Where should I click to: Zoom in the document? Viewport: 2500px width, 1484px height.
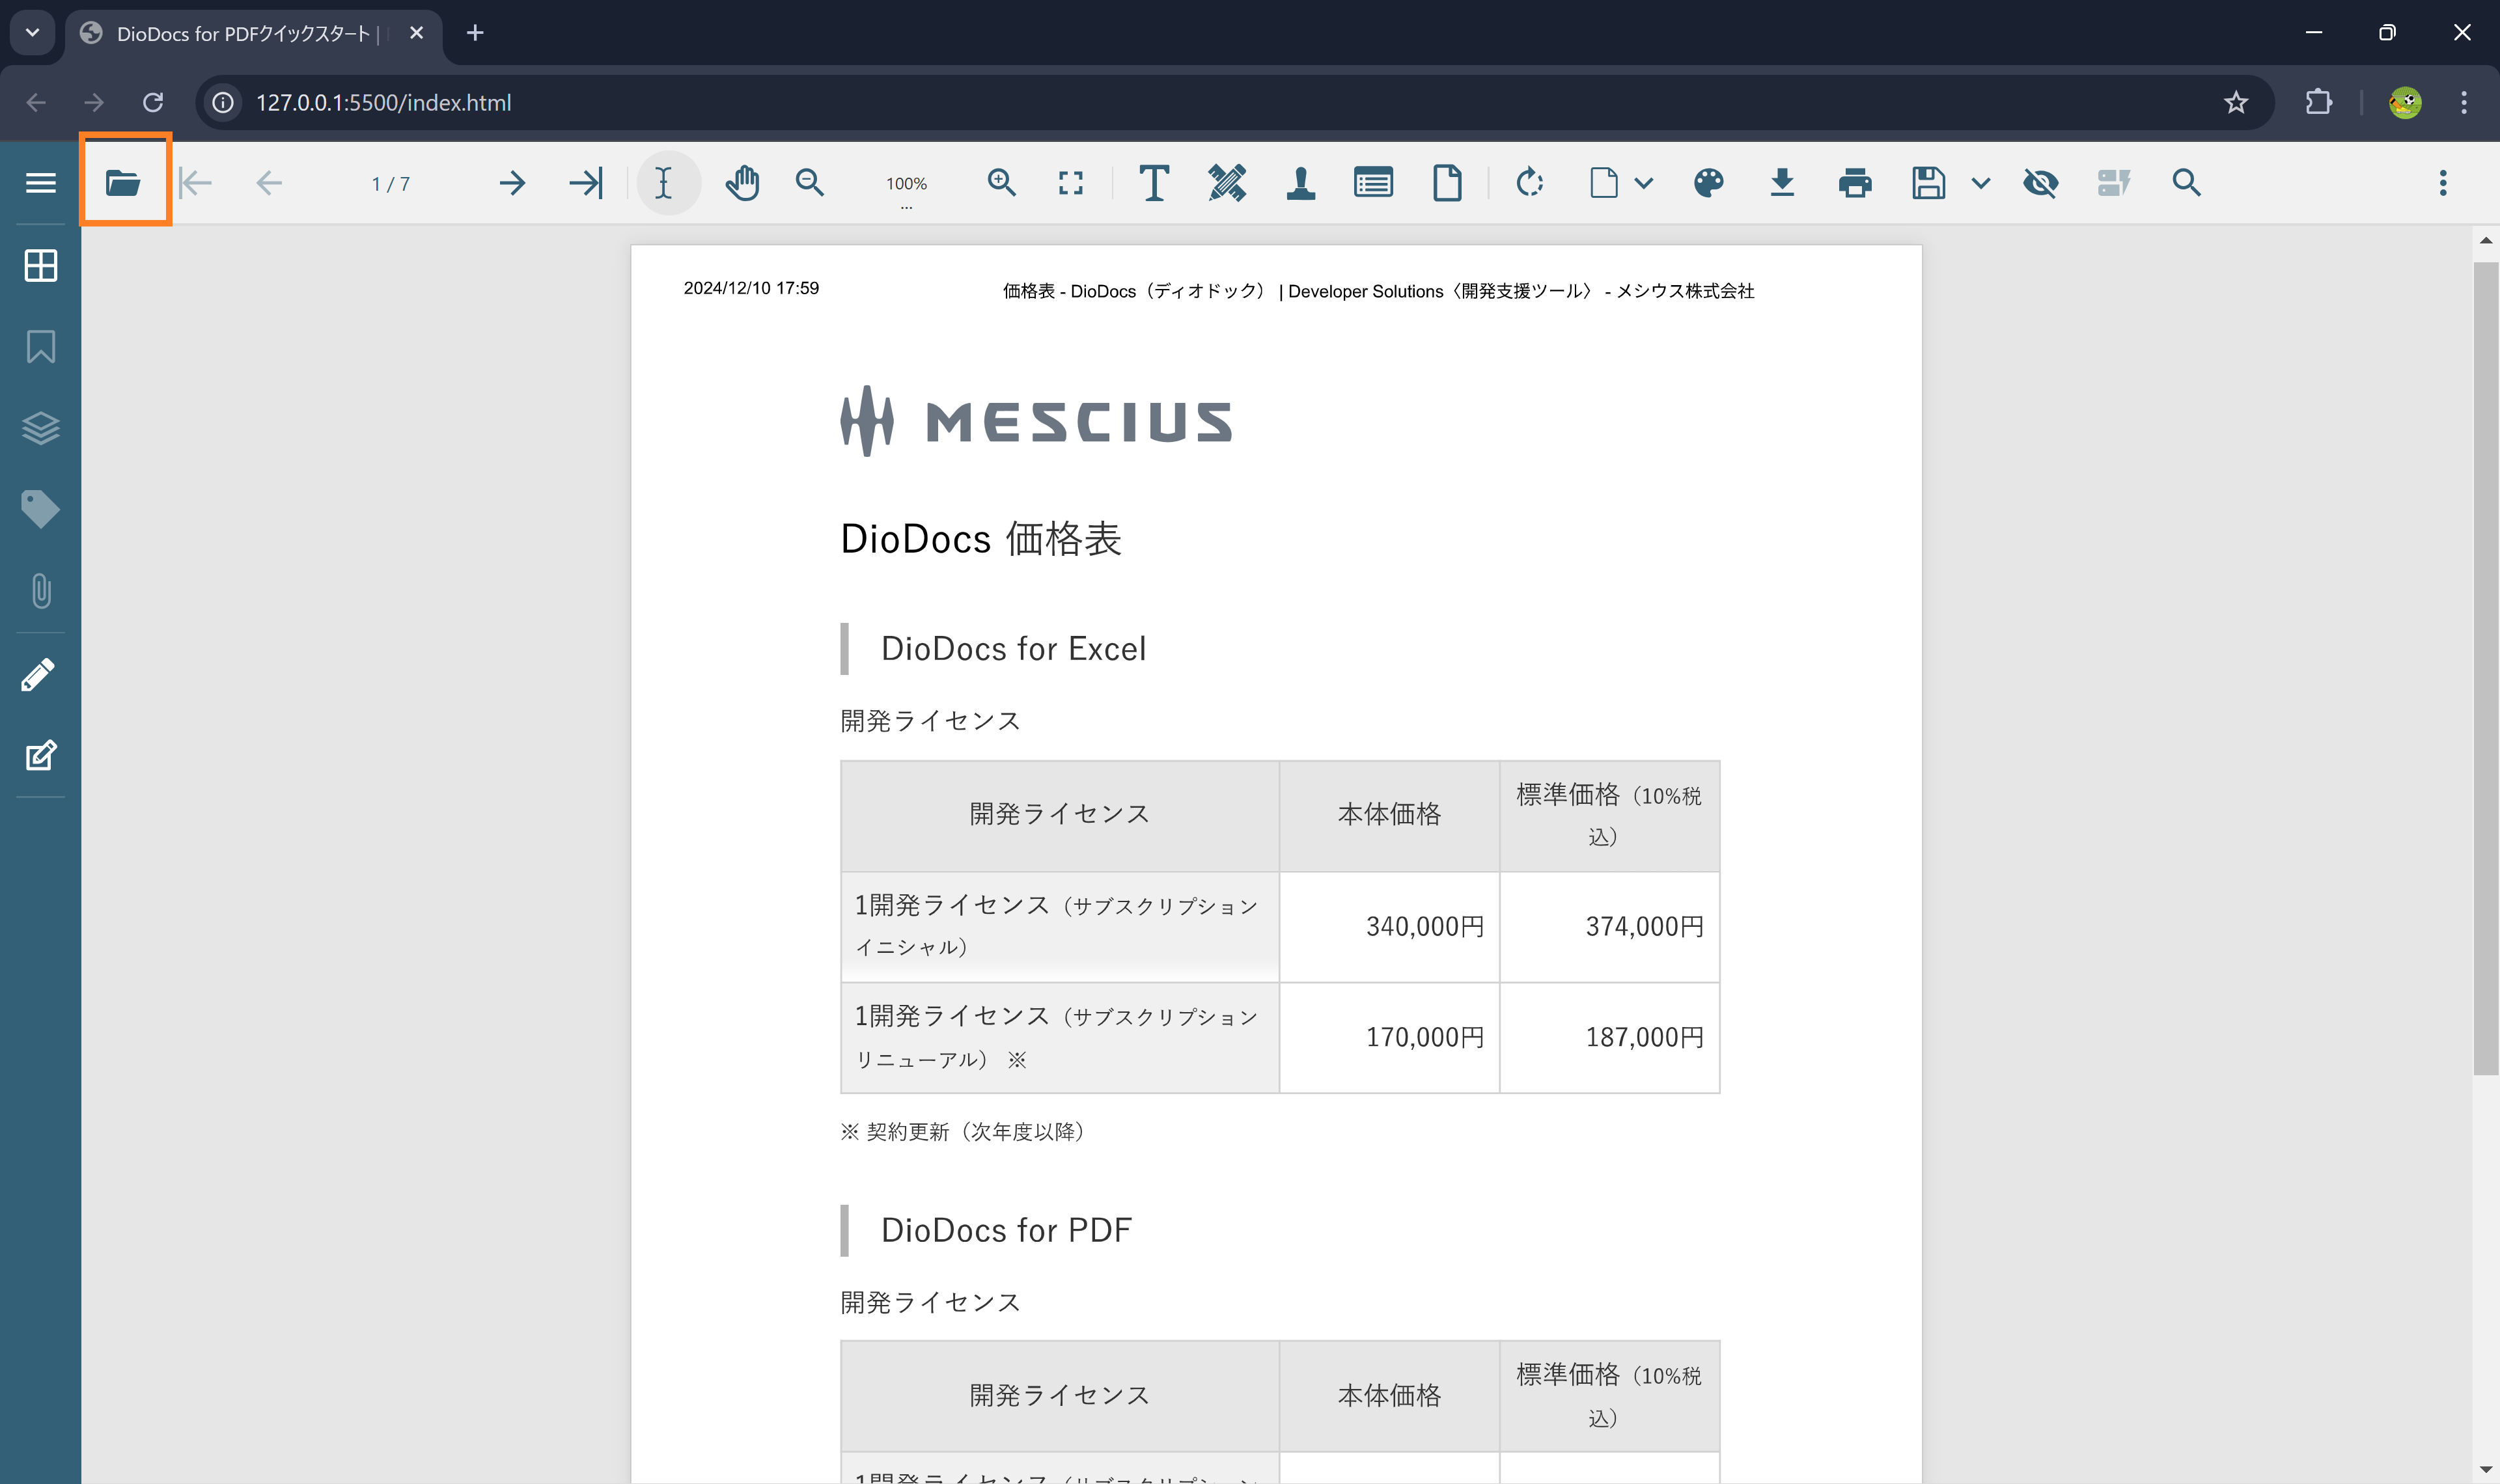(x=1001, y=183)
